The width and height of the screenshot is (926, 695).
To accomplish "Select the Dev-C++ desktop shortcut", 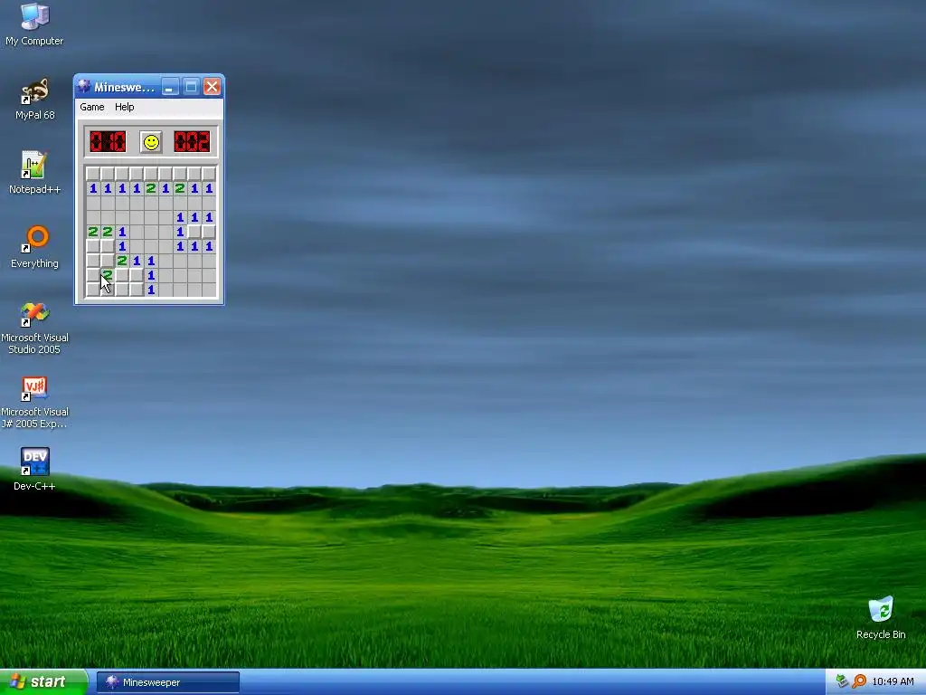I will (34, 470).
